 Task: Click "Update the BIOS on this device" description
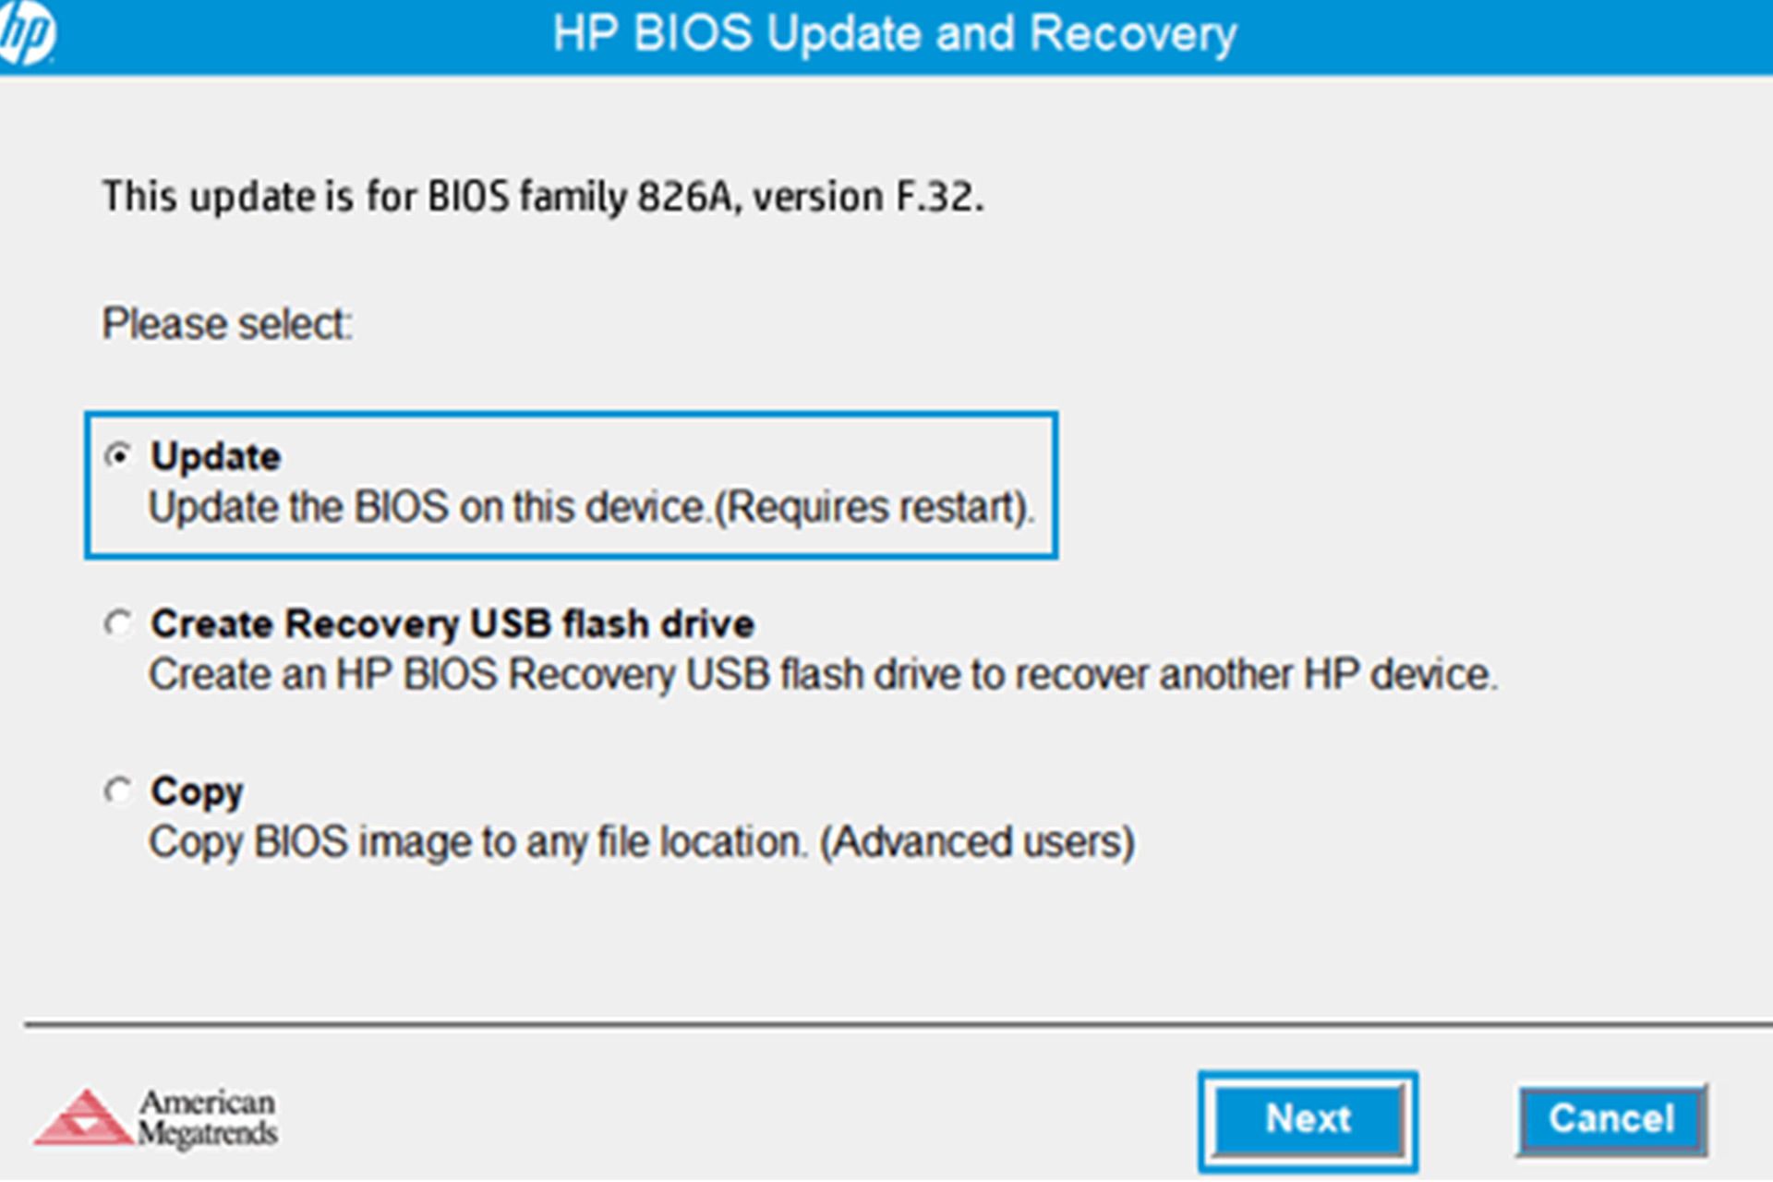(427, 507)
